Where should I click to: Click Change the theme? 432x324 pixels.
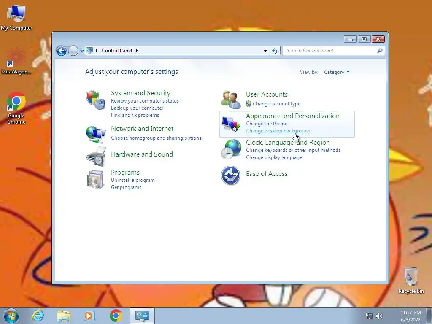pyautogui.click(x=267, y=124)
